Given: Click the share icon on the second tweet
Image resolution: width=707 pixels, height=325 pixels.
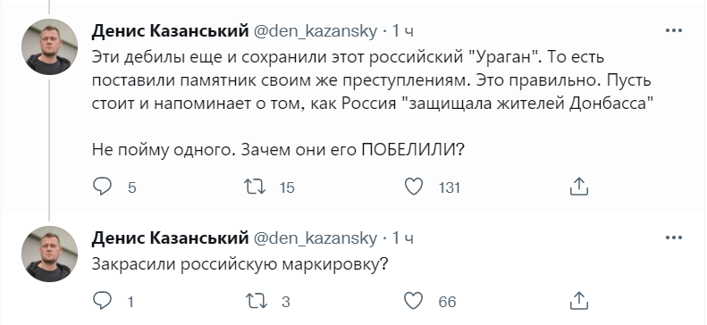Looking at the screenshot, I should point(579,301).
